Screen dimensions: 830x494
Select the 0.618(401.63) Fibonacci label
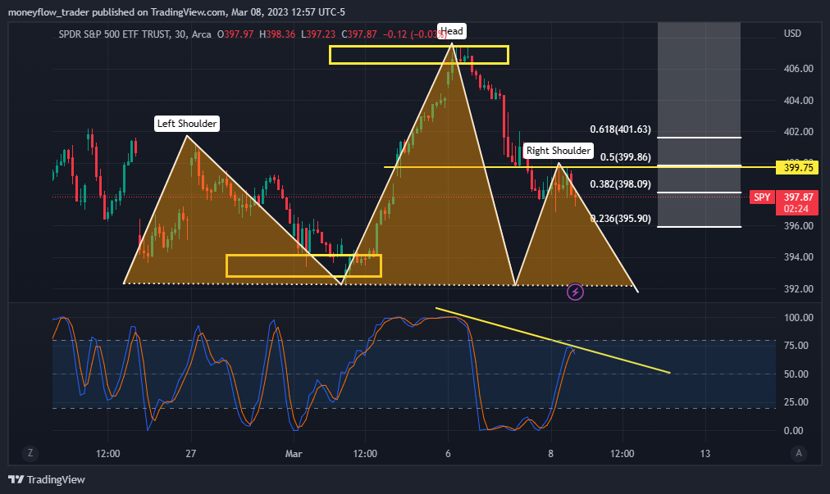620,129
